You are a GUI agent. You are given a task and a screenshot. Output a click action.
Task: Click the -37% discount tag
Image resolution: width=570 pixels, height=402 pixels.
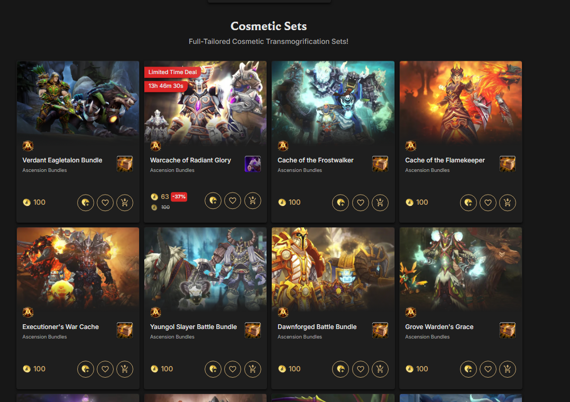coord(179,196)
